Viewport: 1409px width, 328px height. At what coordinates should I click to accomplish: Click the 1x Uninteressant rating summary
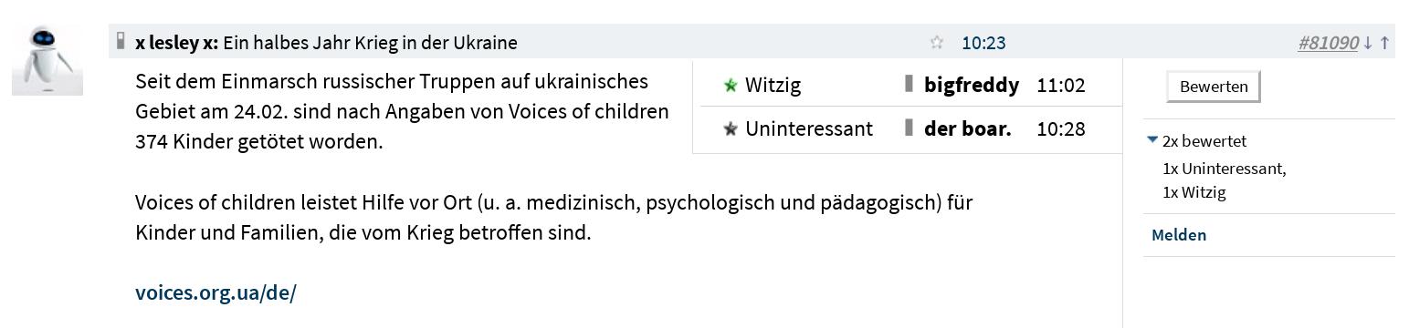coord(1225,169)
